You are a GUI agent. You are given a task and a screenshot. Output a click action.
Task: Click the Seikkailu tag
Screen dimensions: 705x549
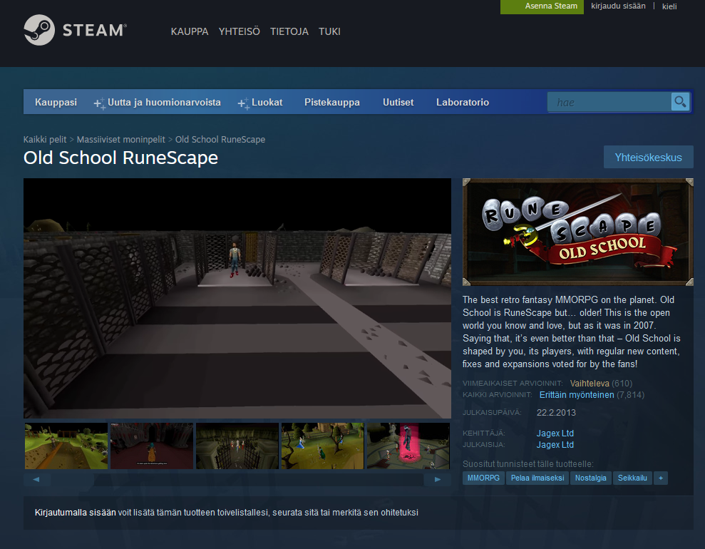[632, 478]
